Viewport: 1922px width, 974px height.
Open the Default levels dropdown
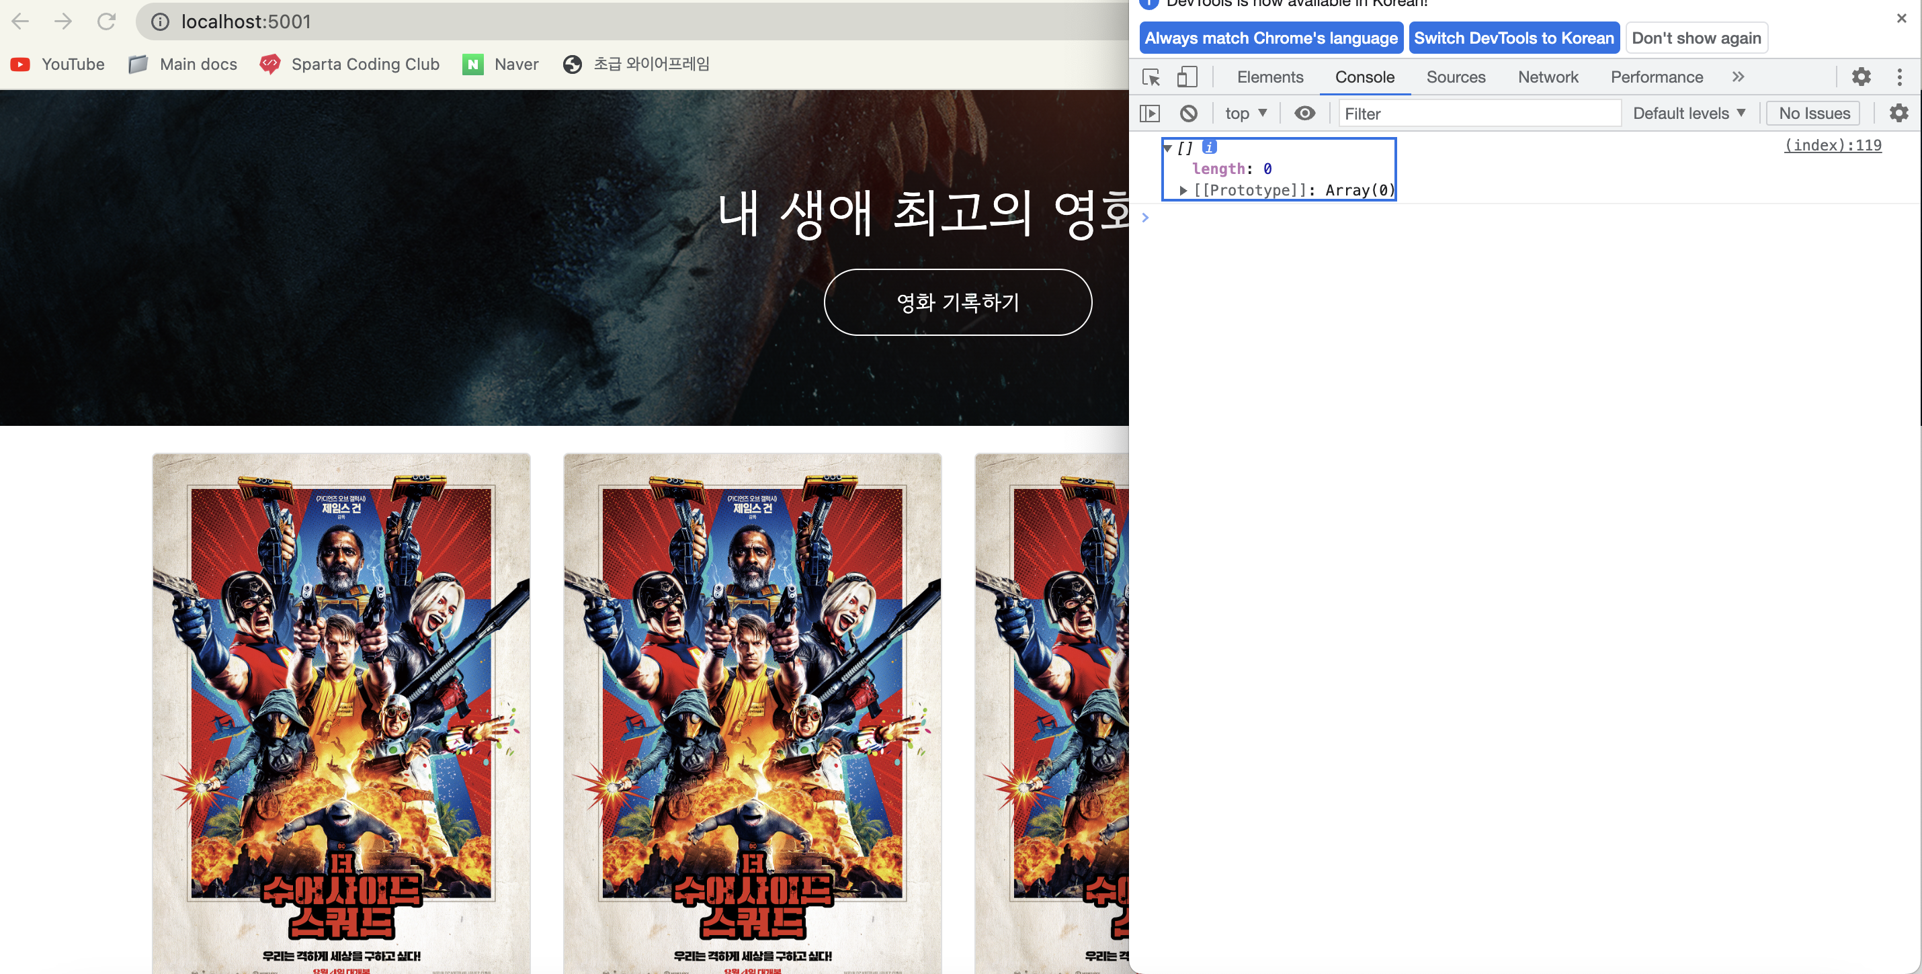[x=1689, y=114]
